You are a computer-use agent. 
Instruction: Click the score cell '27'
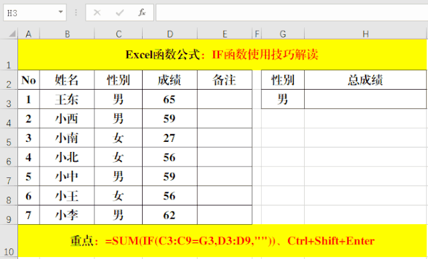(x=169, y=138)
